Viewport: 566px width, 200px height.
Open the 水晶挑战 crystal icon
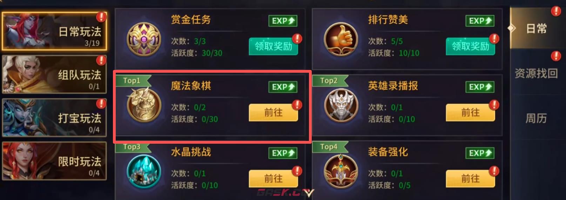pos(144,171)
